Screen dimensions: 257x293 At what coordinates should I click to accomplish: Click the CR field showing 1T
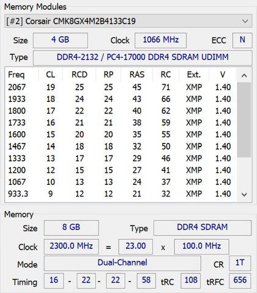pyautogui.click(x=240, y=263)
